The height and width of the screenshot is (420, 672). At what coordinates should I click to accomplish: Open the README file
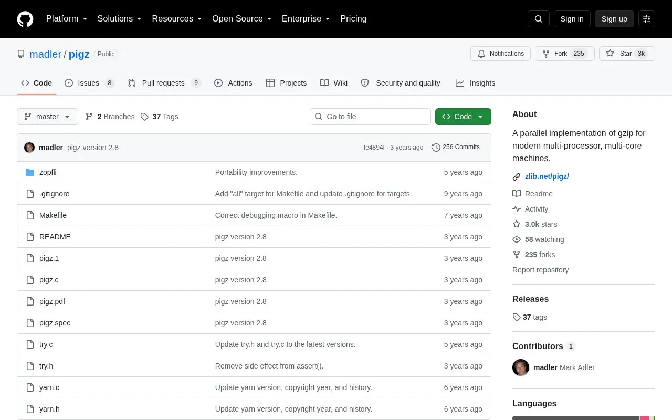[55, 237]
